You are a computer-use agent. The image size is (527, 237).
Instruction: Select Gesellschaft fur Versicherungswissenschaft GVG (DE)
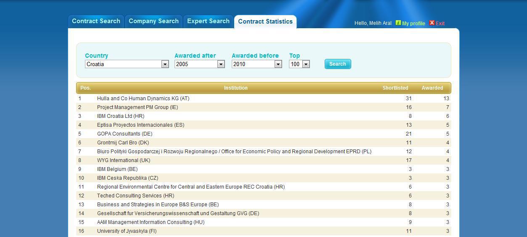tap(178, 213)
